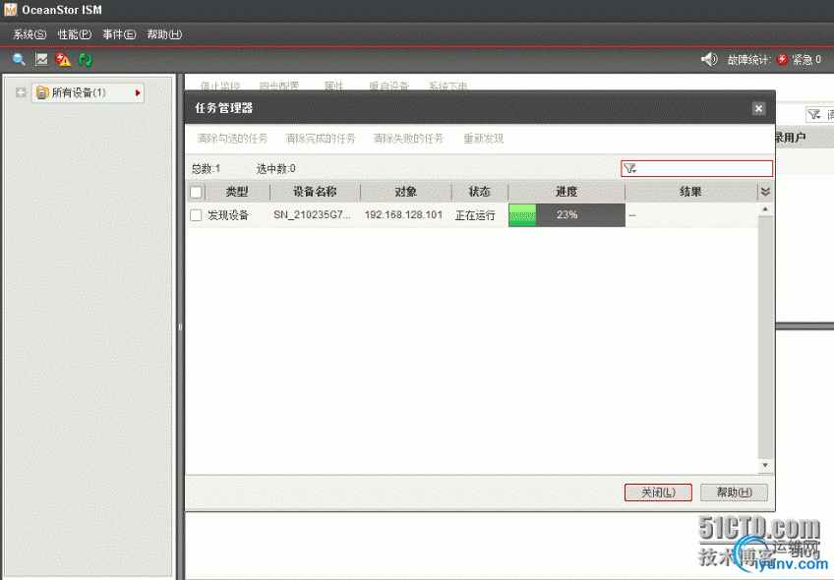Click the double chevron on the results column header
Viewport: 834px width, 580px height.
(x=765, y=192)
